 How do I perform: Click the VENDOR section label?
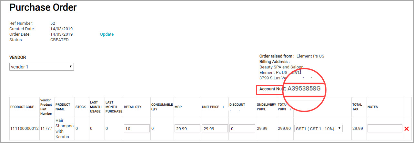pyautogui.click(x=18, y=58)
